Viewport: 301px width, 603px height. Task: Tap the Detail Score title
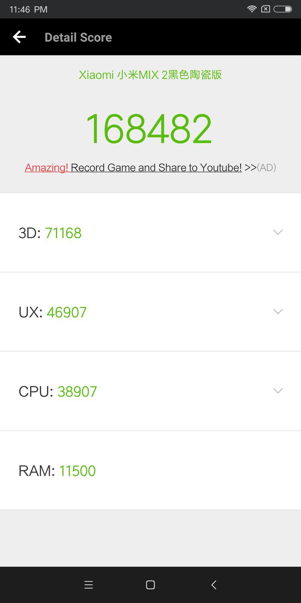tap(78, 37)
